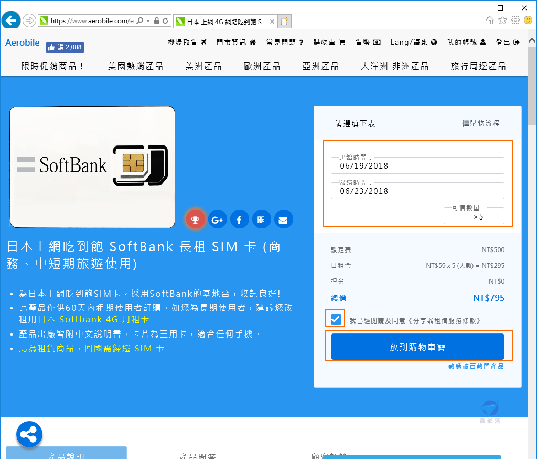
Task: Click 登出 to log out
Action: tap(508, 42)
